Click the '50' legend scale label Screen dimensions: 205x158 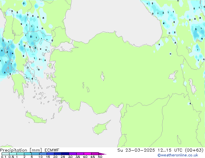click(x=100, y=157)
